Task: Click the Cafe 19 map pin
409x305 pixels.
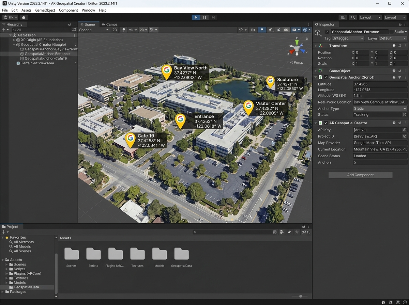Action: (130, 140)
